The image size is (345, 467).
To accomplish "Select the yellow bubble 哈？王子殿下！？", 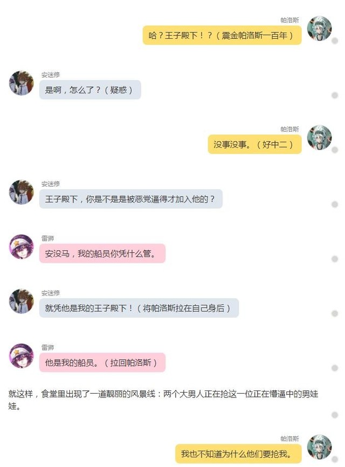I will [x=222, y=36].
